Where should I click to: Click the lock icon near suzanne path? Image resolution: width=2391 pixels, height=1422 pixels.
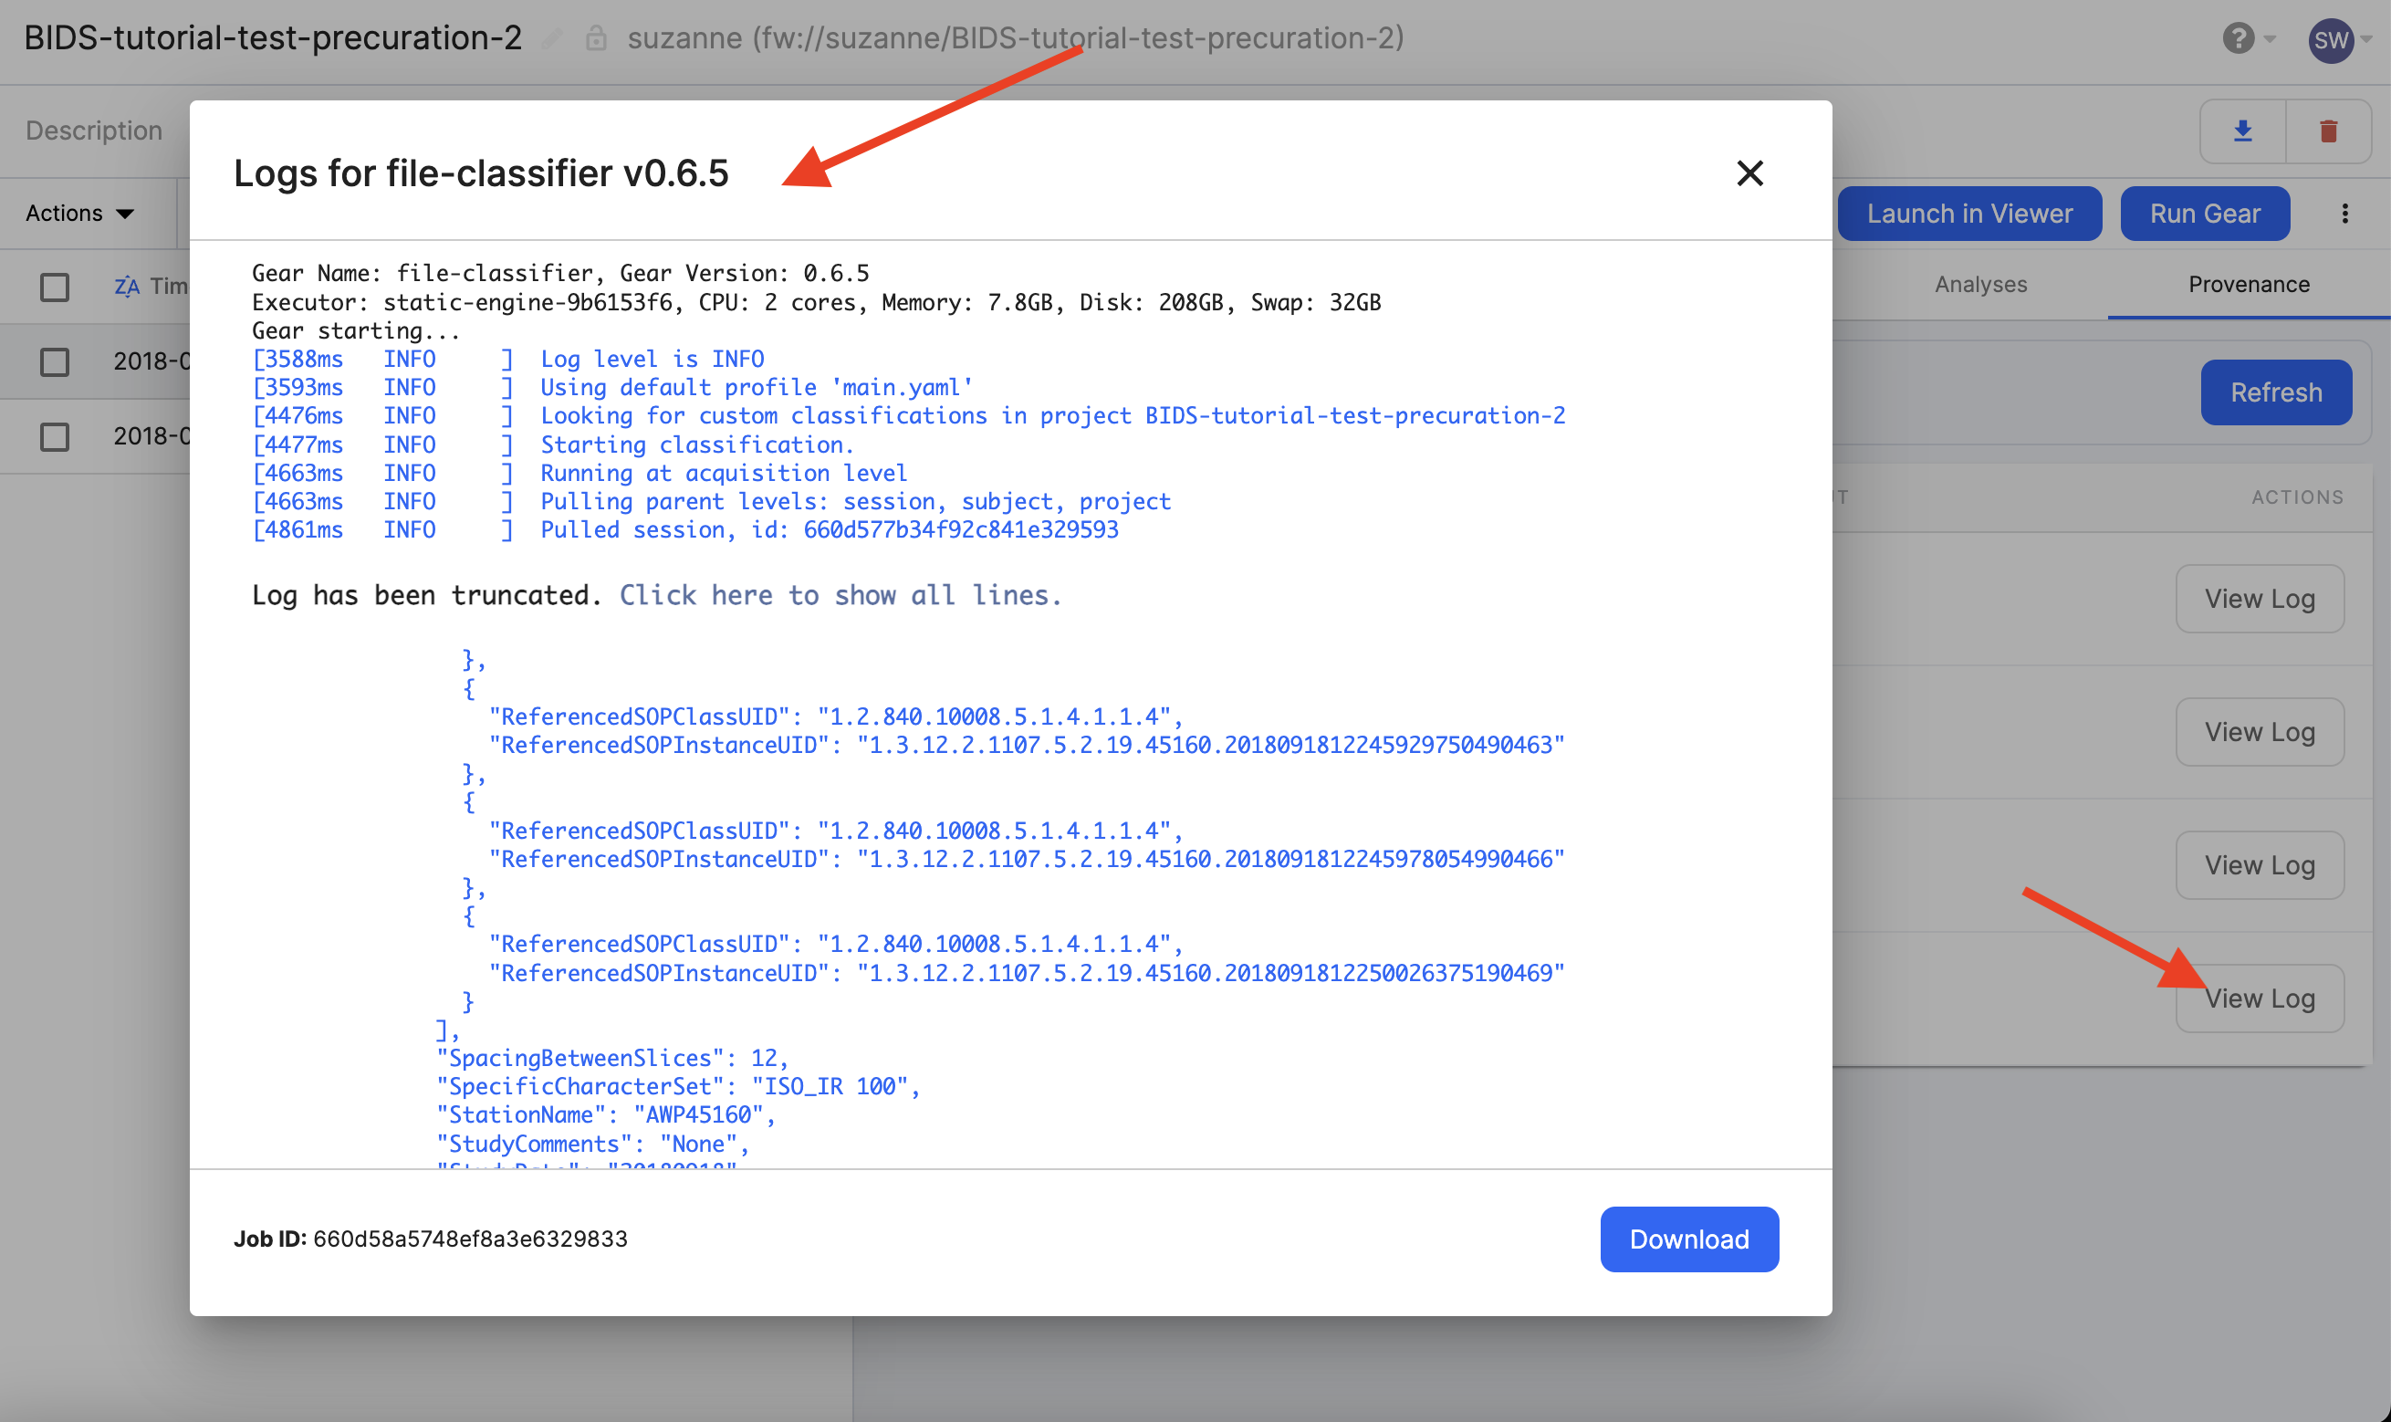point(596,38)
